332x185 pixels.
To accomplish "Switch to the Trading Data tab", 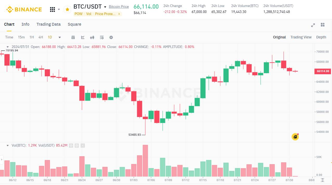I will tap(48, 24).
